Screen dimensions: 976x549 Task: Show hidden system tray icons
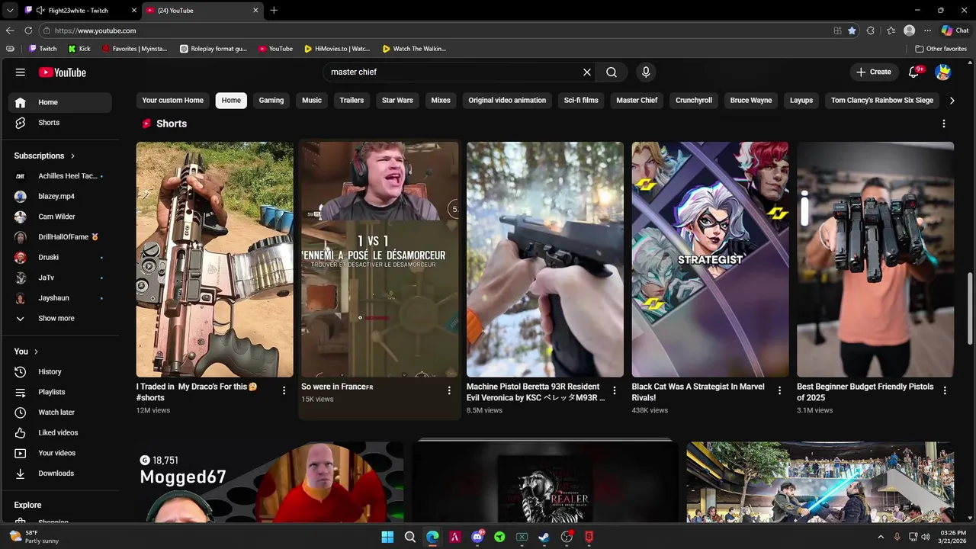[881, 537]
